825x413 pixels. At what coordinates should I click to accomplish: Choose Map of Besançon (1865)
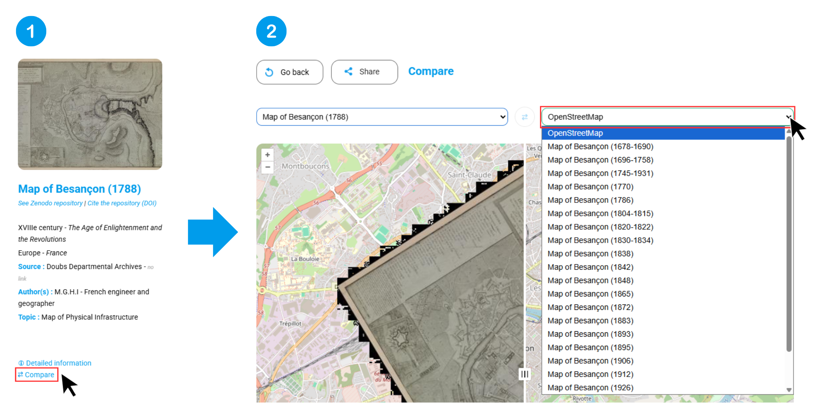[663, 294]
